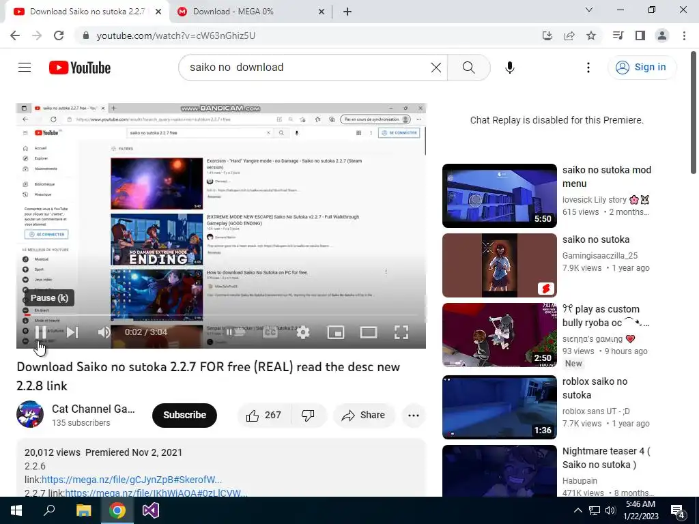Open notification center
This screenshot has width=699, height=524.
click(678, 512)
